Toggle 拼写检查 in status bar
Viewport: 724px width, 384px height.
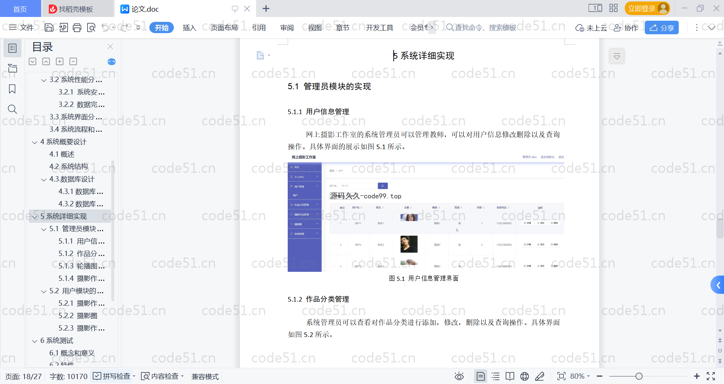114,376
